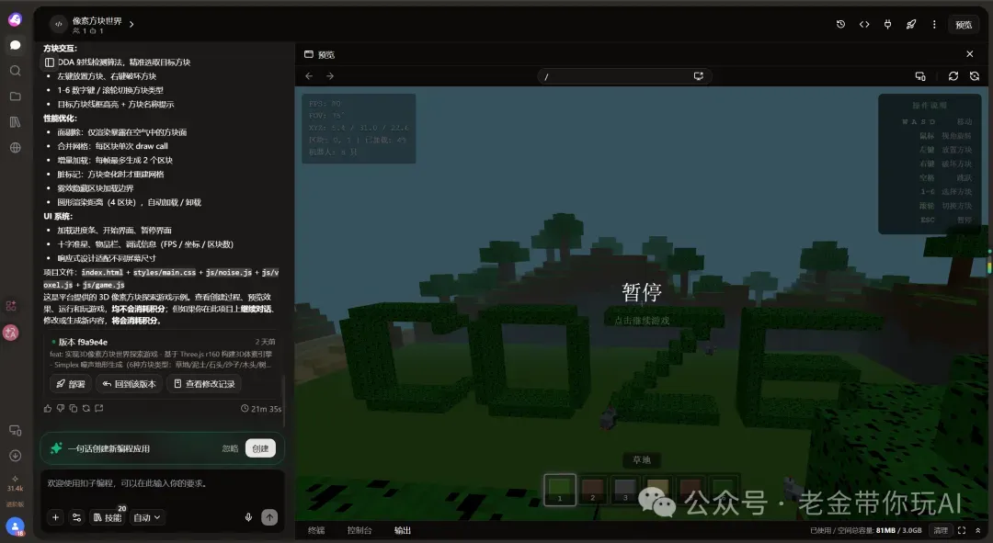This screenshot has width=993, height=543.
Task: Switch device view in preview toolbar
Action: pos(920,76)
